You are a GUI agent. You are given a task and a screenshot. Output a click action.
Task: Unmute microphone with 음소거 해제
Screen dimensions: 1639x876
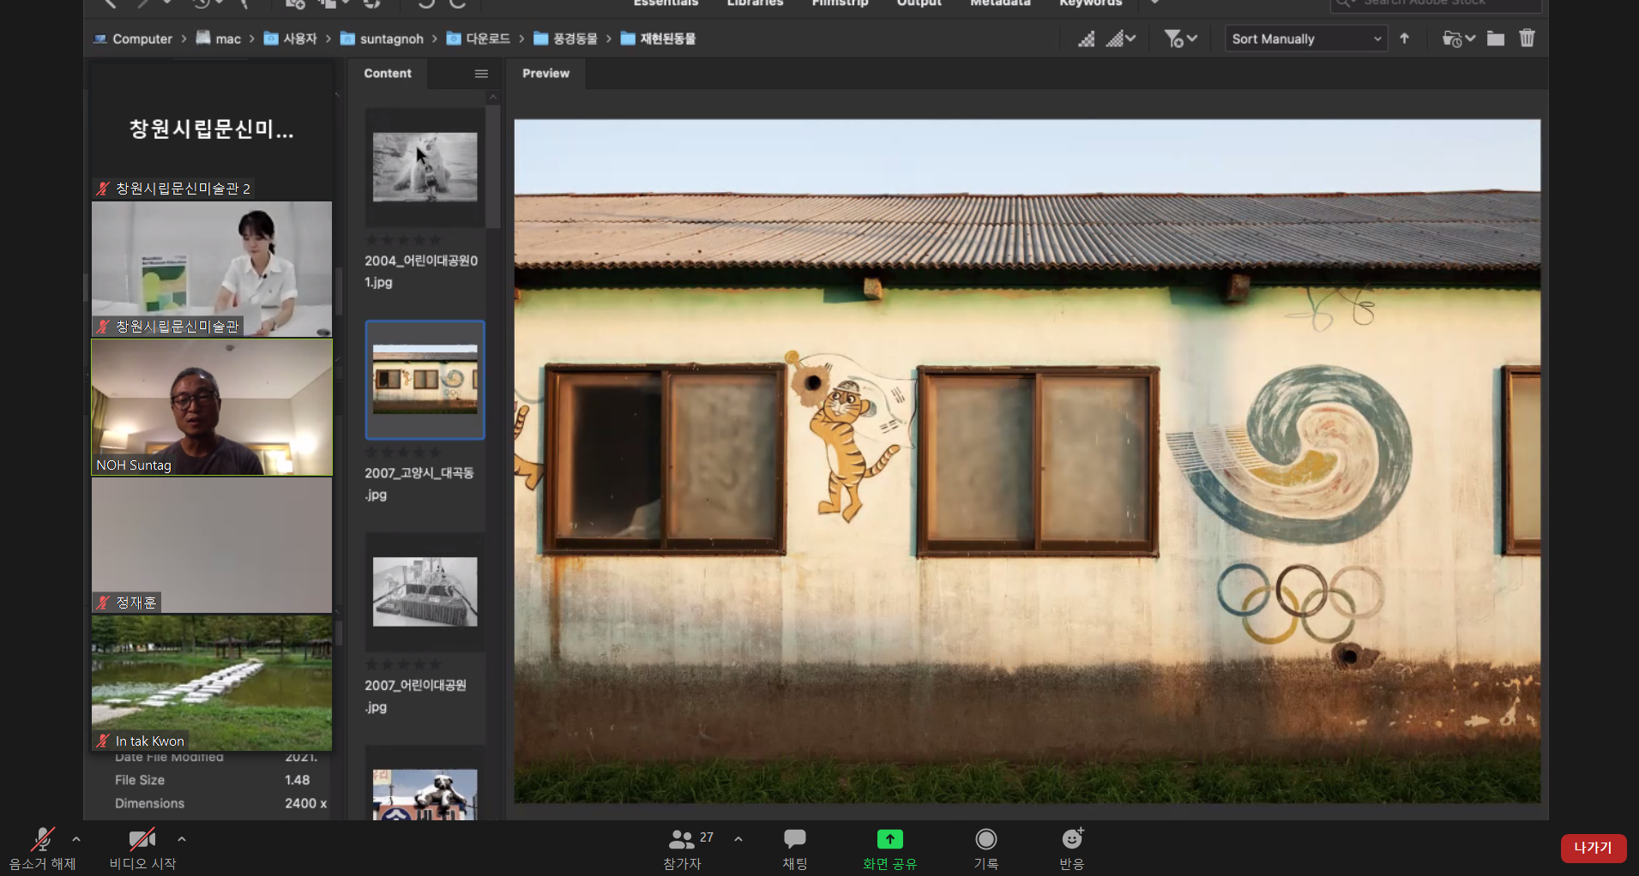pyautogui.click(x=42, y=849)
